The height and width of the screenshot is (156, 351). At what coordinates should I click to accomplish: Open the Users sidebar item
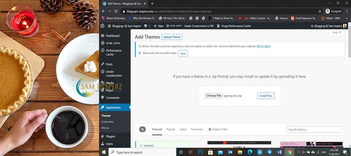[109, 144]
